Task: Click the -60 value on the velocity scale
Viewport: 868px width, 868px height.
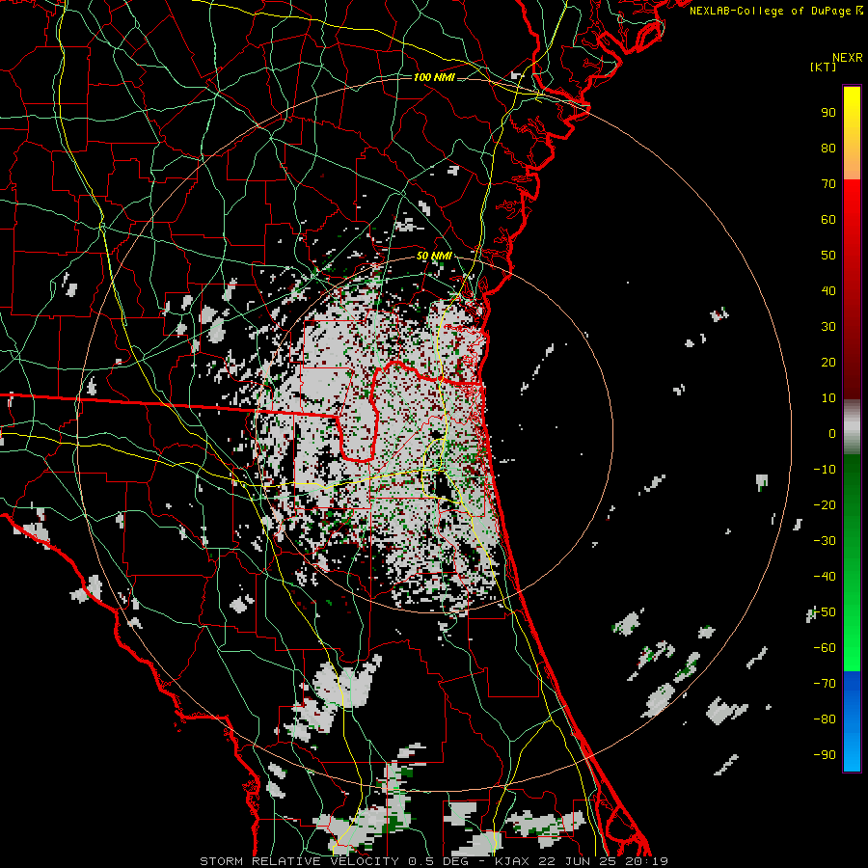Action: 825,648
